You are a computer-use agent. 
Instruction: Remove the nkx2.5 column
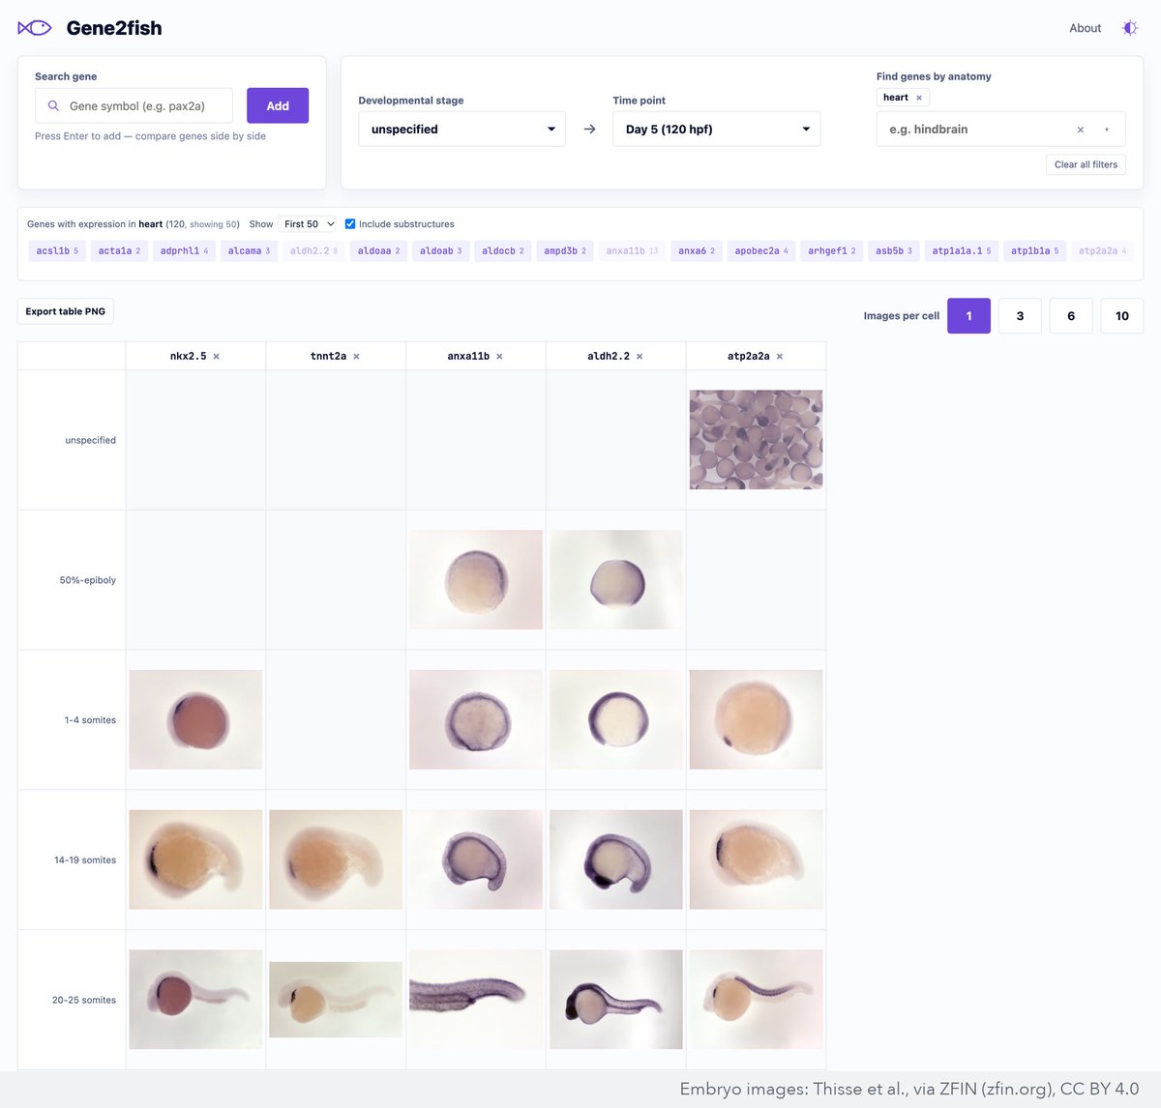(x=216, y=357)
